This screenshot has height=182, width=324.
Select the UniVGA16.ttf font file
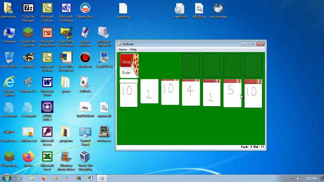(x=85, y=109)
